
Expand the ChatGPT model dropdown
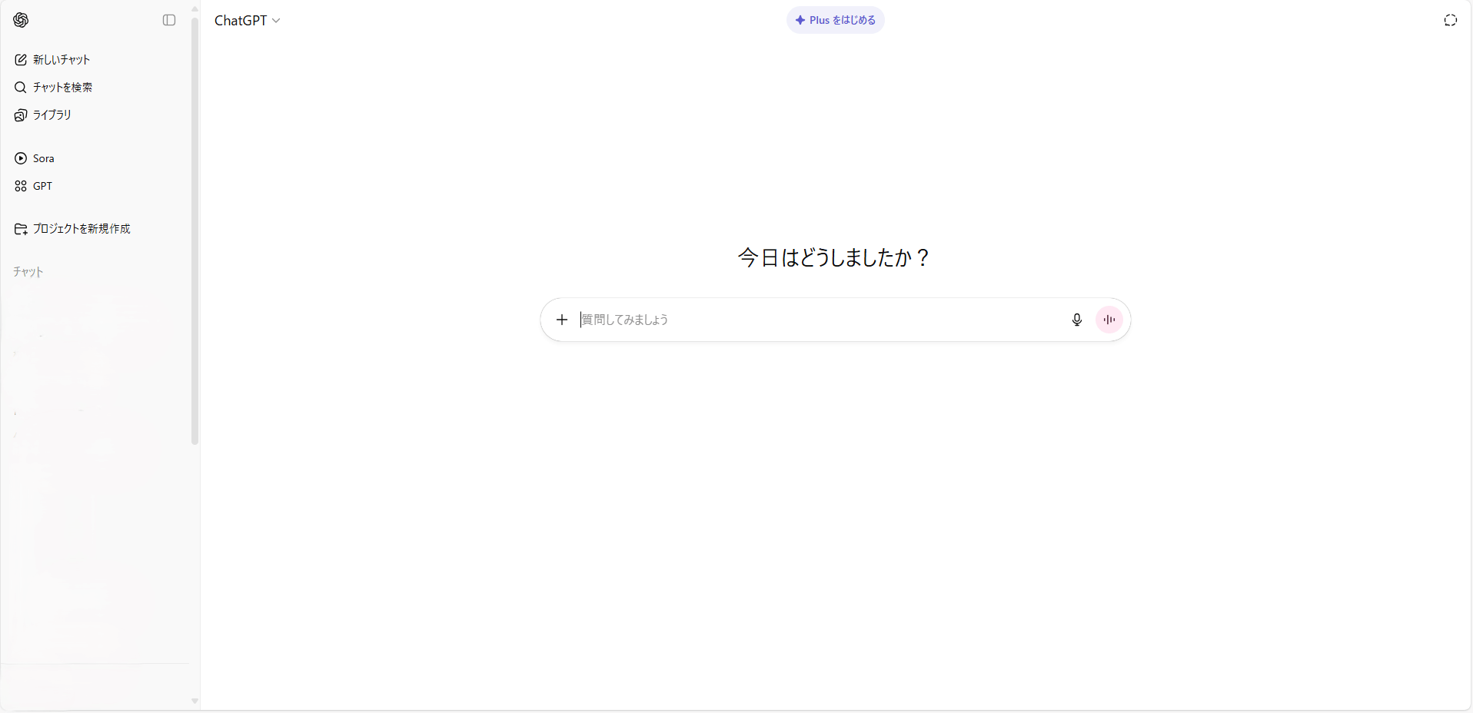(247, 21)
